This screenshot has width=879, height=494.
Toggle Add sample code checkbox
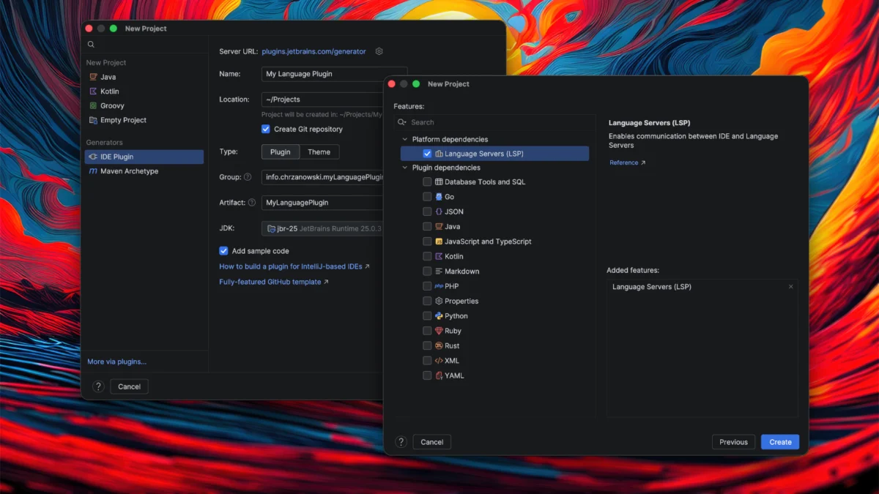point(223,251)
